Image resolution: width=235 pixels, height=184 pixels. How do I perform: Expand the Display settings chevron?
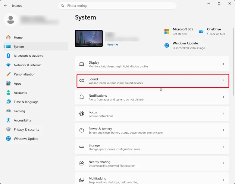223,64
